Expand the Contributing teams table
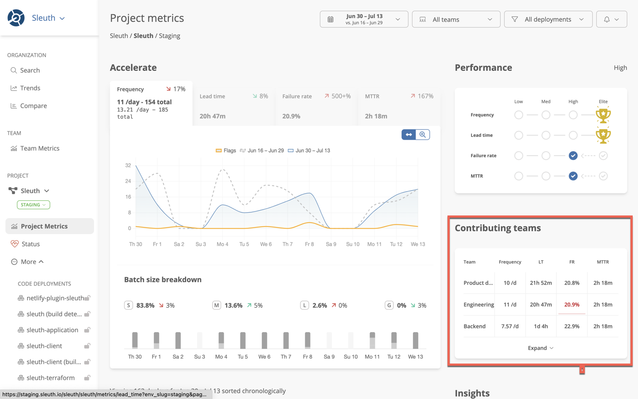 (x=541, y=348)
